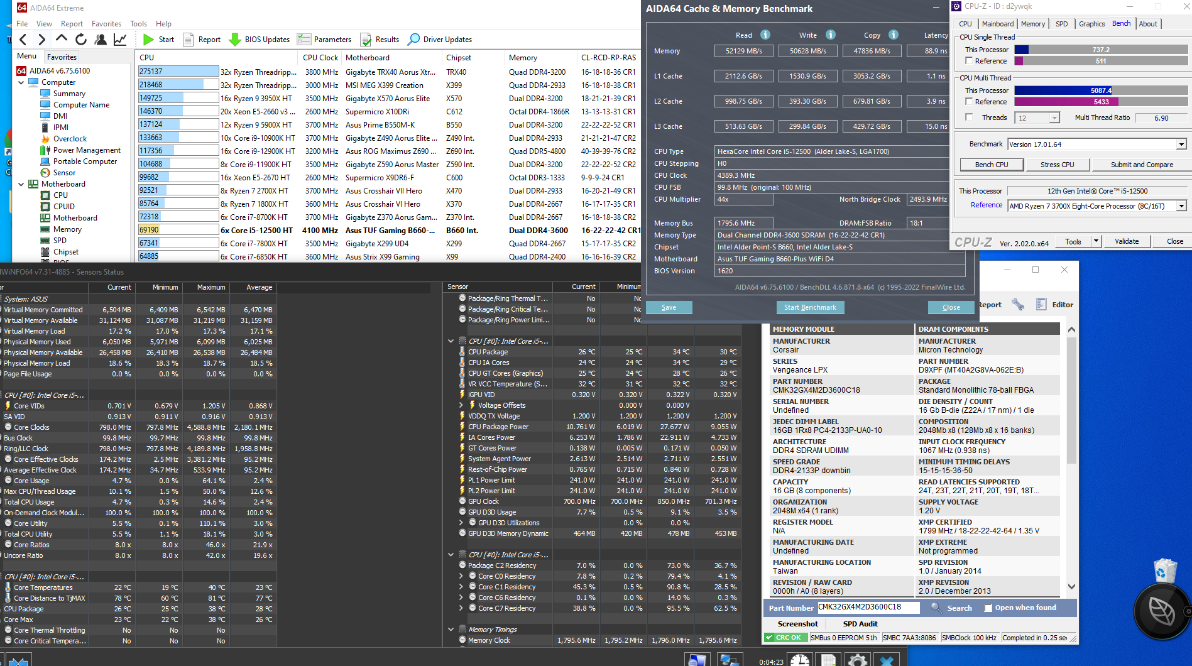This screenshot has width=1192, height=666.
Task: Click Validate button in CPU-Z
Action: point(1127,241)
